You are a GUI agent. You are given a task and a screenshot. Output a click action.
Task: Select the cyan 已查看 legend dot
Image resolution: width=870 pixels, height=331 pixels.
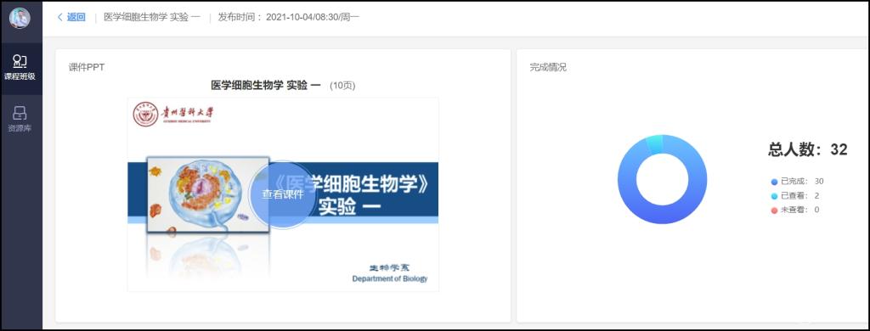tap(775, 196)
